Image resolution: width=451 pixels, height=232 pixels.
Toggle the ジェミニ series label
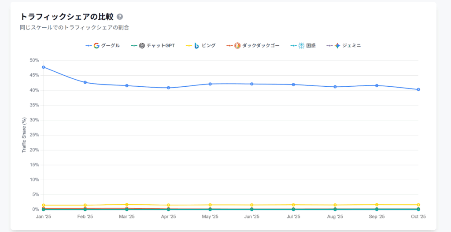(x=351, y=45)
